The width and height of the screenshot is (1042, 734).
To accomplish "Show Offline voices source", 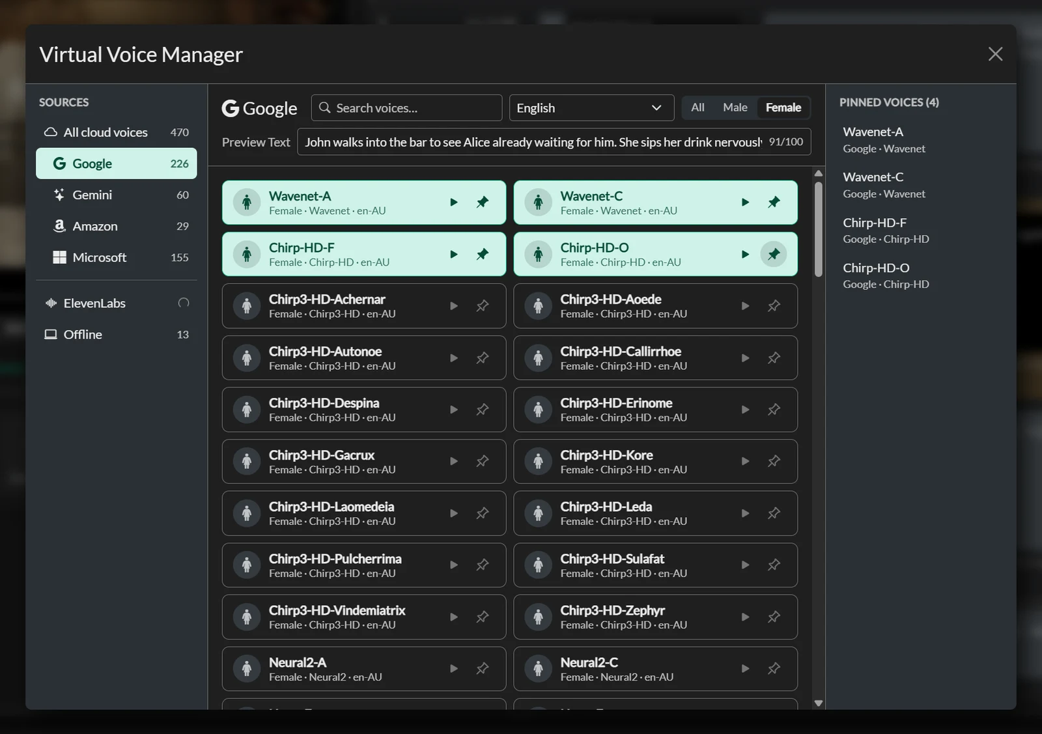I will pos(117,334).
